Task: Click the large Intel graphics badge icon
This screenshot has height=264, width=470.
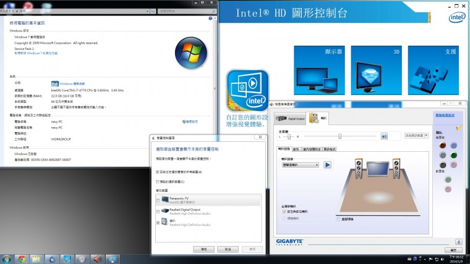Action: tap(247, 91)
